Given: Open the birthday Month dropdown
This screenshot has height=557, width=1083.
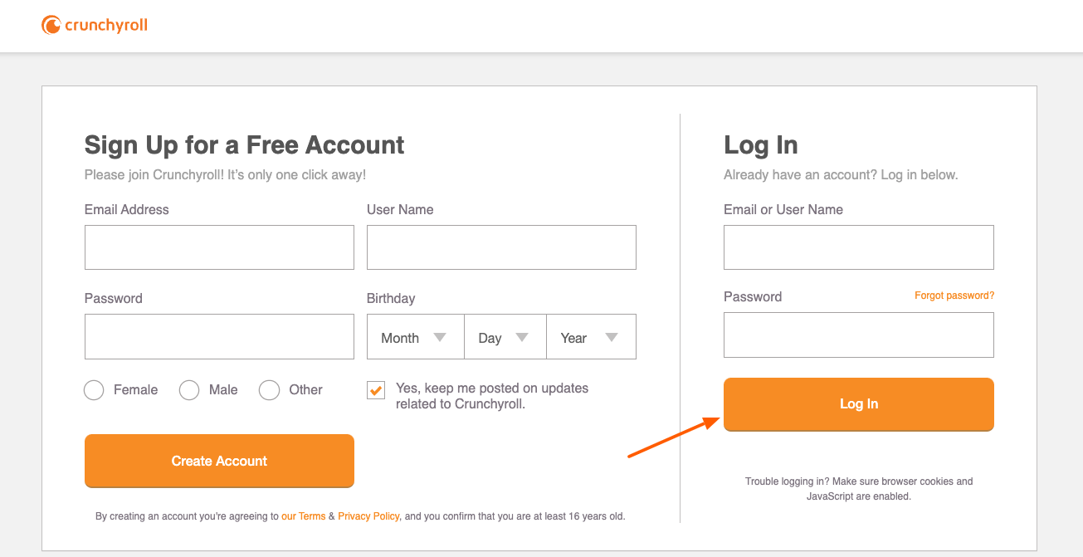Looking at the screenshot, I should [x=415, y=337].
